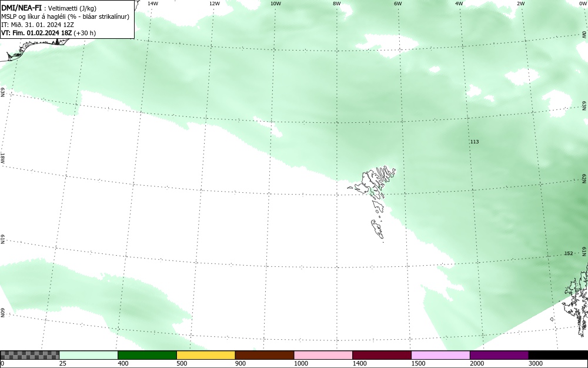The height and width of the screenshot is (368, 588).
Task: Click the 14W longitude label
Action: (x=153, y=4)
